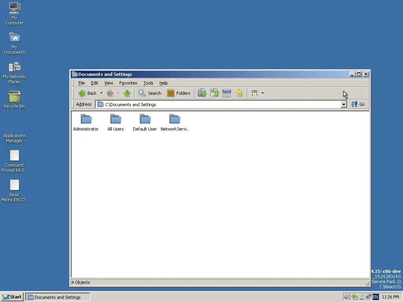Click the folder icon in title bar
Image resolution: width=403 pixels, height=302 pixels.
click(x=75, y=74)
